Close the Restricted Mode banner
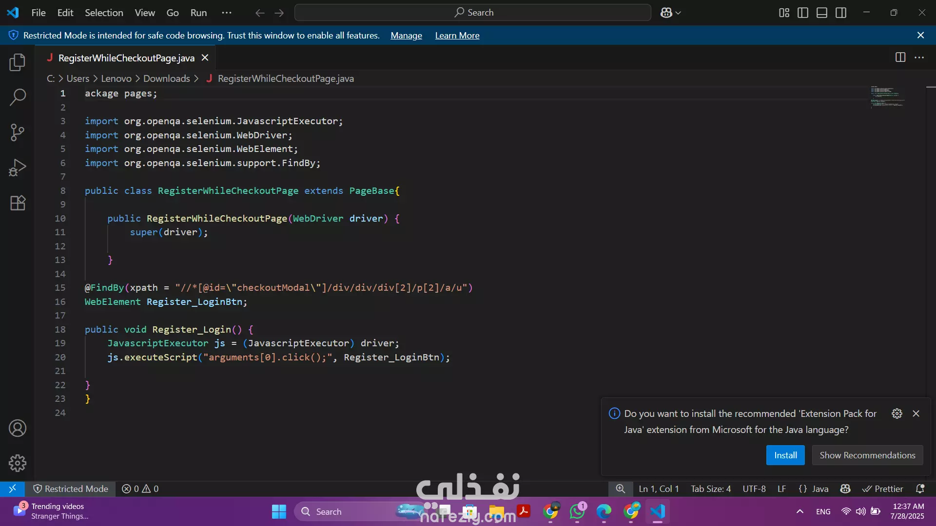 [920, 35]
